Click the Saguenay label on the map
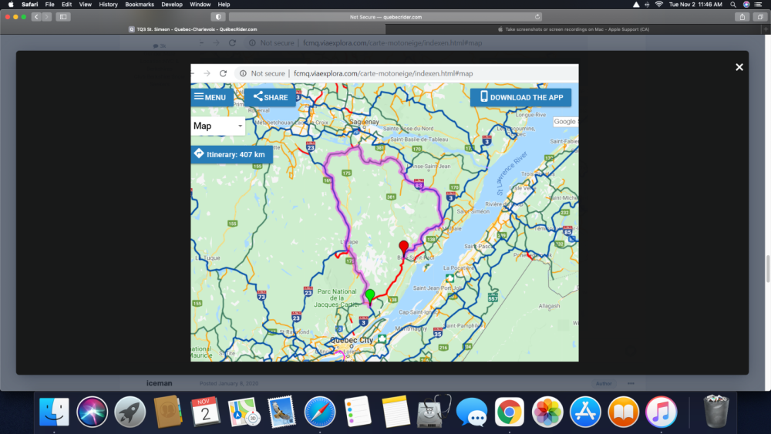Viewport: 771px width, 434px height. [365, 122]
